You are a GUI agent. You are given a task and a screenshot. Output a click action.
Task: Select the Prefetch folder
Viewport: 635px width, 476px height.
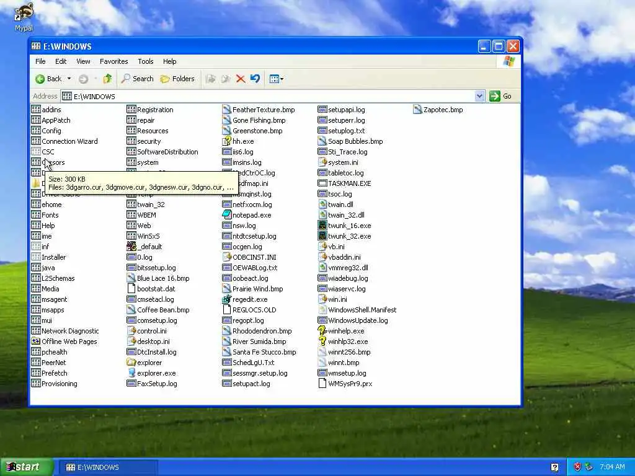50,372
